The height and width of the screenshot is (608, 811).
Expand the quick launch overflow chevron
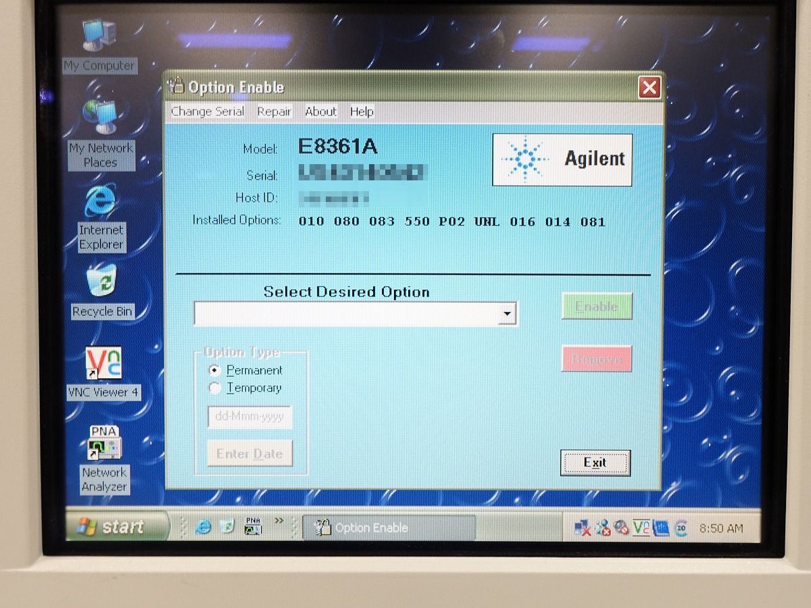(278, 521)
